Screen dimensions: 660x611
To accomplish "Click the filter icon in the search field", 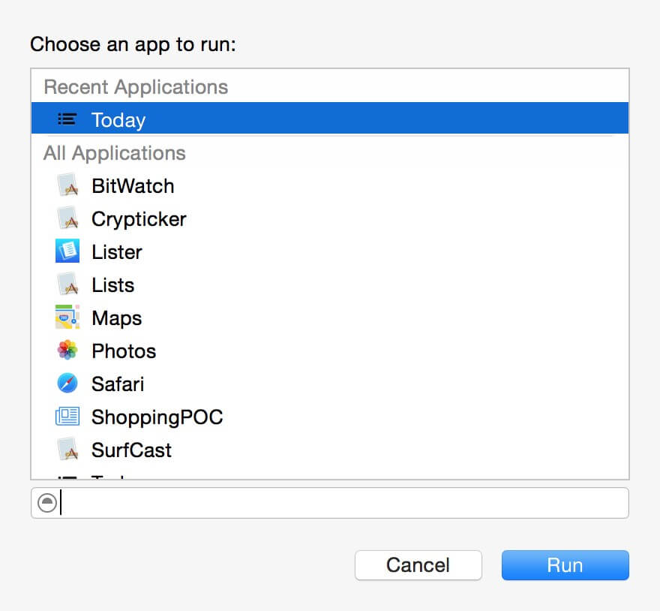I will pyautogui.click(x=47, y=503).
